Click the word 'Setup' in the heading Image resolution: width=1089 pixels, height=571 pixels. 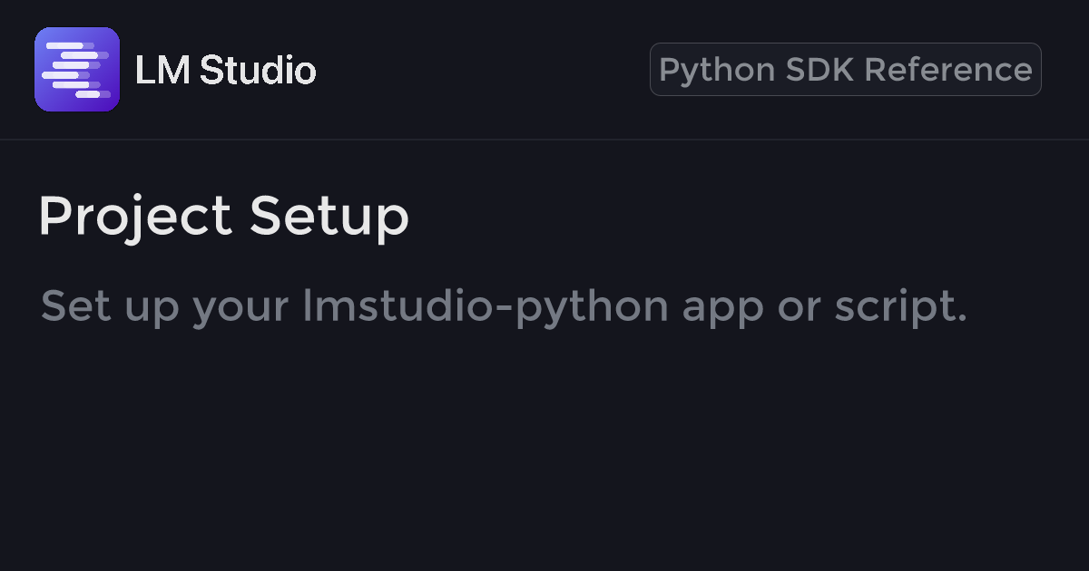pos(329,217)
